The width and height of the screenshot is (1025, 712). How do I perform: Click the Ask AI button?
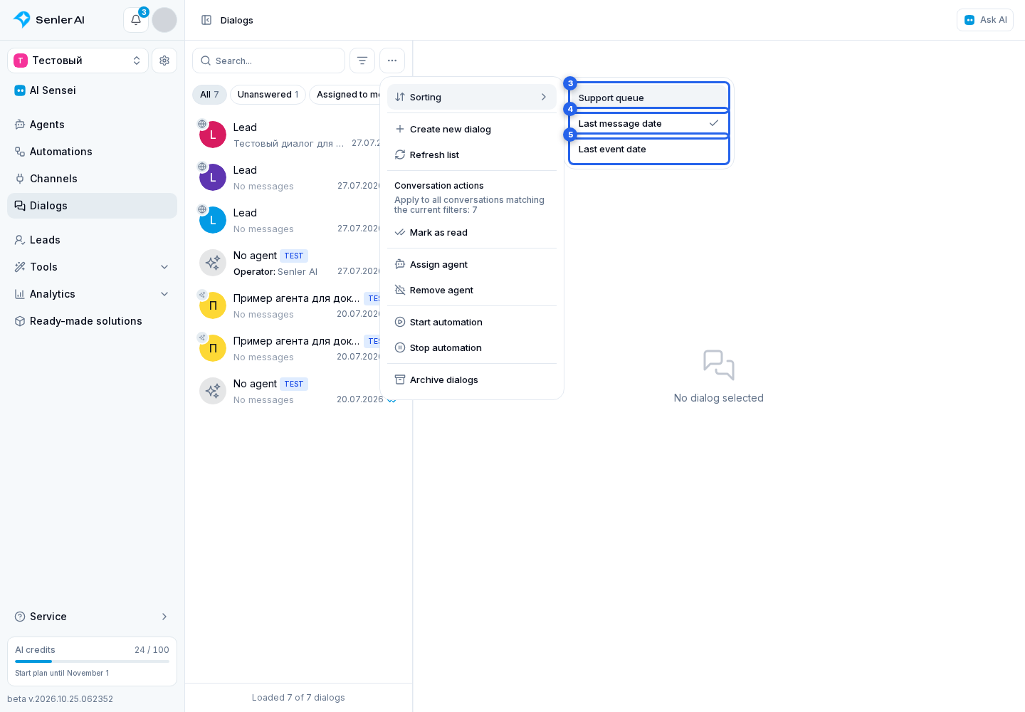point(985,20)
